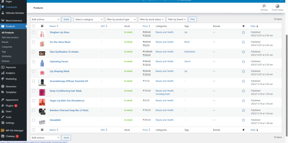Click the image column header icon
Screen dimensions: 288x143
click(x=42, y=26)
